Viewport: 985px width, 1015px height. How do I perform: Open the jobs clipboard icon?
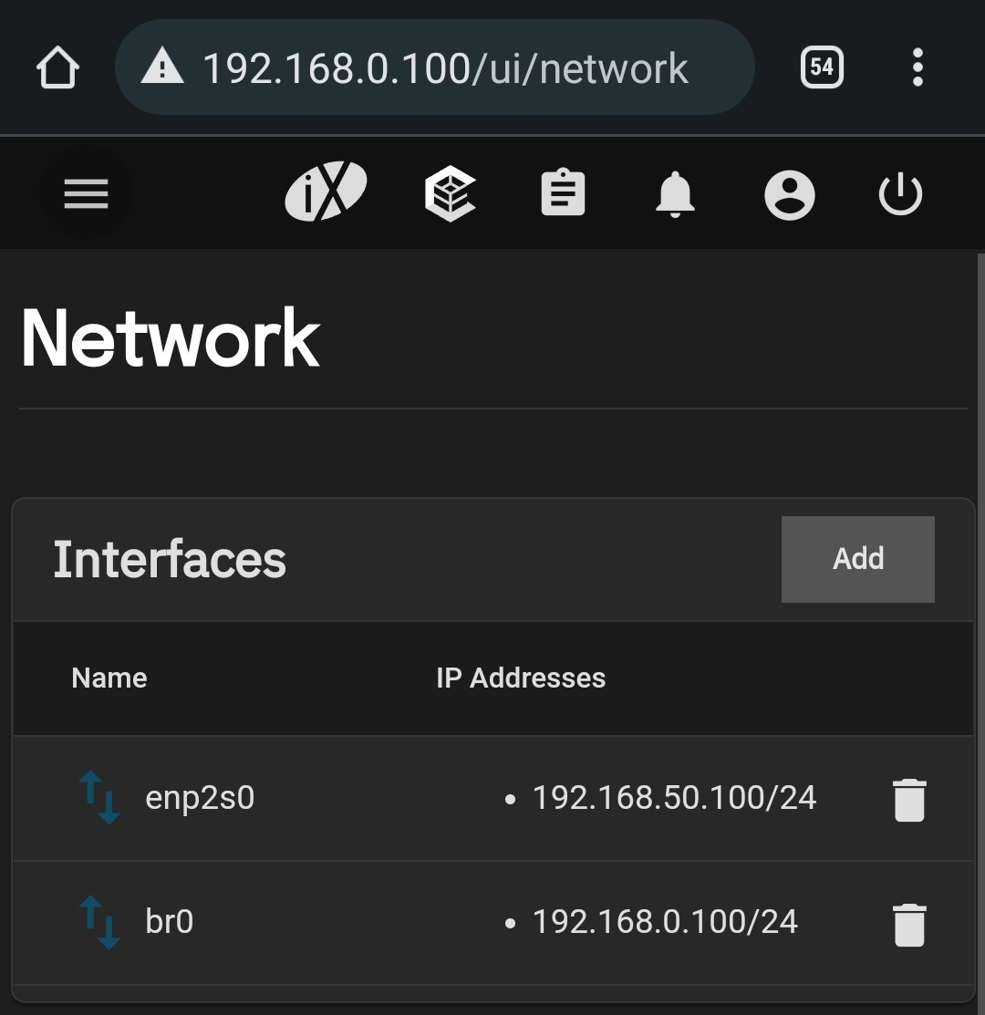coord(563,192)
